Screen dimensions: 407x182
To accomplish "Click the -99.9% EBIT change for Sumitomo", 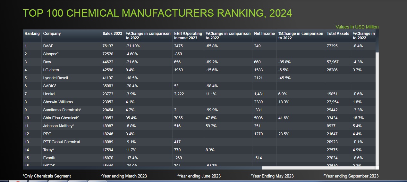I will click(212, 110).
